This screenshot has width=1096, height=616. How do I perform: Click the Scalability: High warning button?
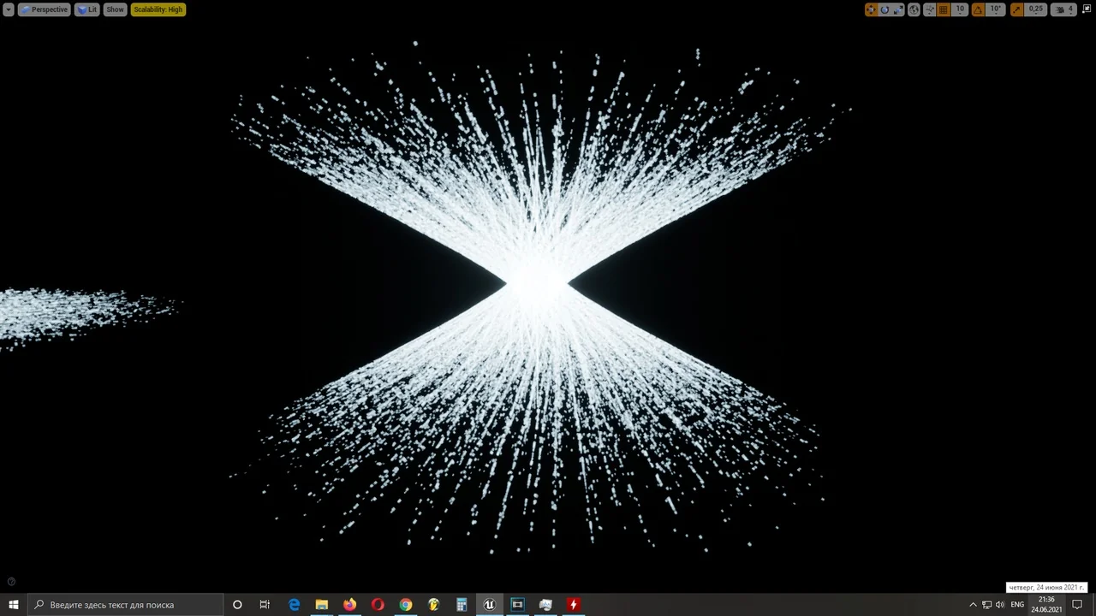[158, 9]
